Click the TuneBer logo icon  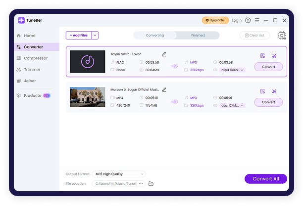click(x=21, y=20)
